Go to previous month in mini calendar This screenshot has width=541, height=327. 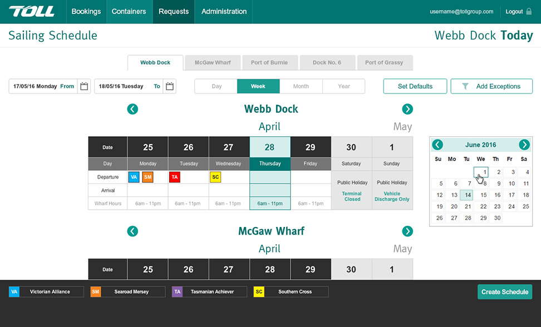tap(438, 145)
